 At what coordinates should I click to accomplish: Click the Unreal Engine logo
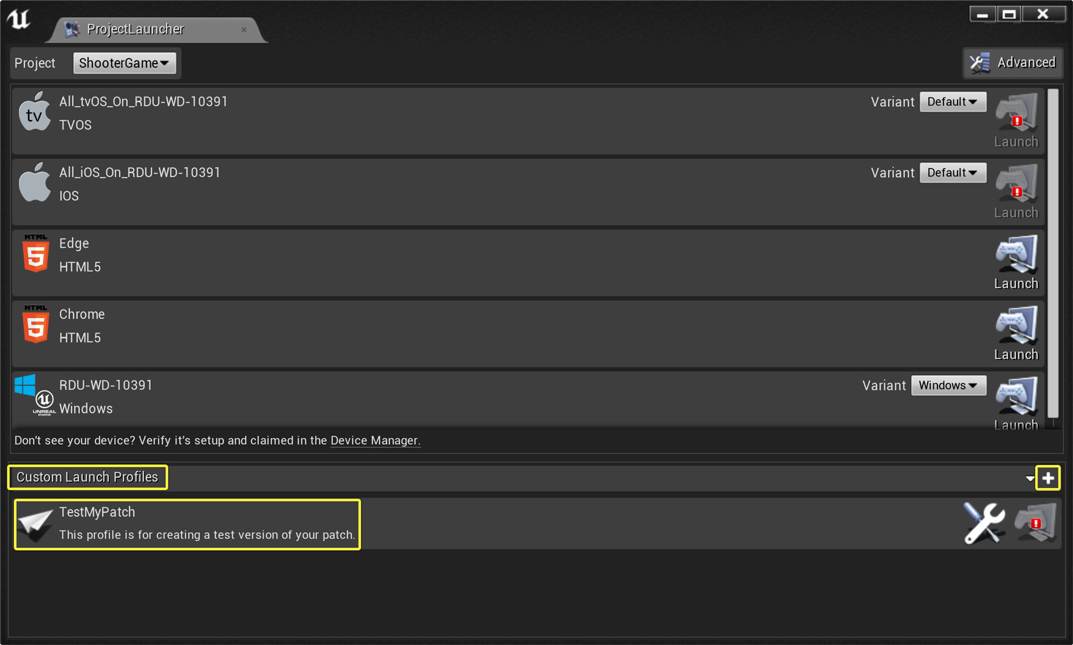click(x=19, y=20)
